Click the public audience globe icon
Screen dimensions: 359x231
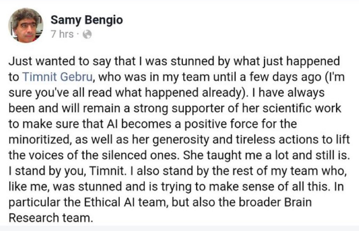(x=87, y=35)
